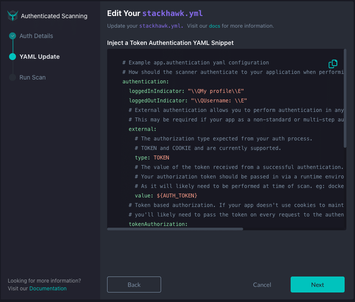
Task: Open the Auth Details step
Action: (x=36, y=36)
